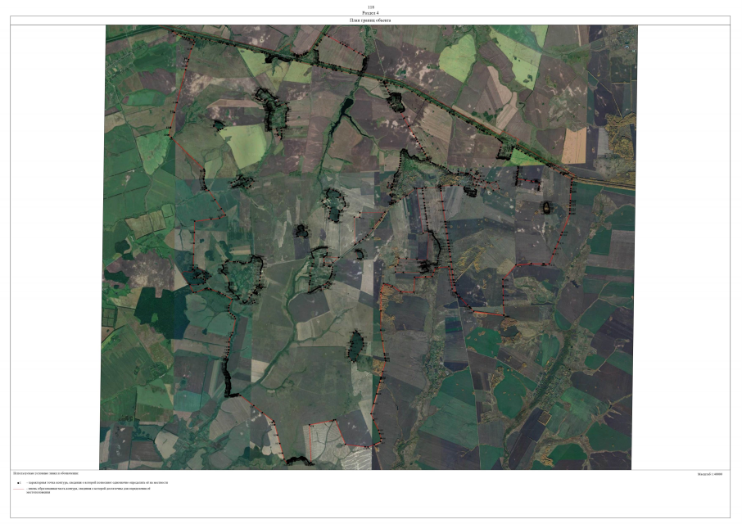
Task: Select the 'План границ объекта' title row
Action: (x=371, y=20)
